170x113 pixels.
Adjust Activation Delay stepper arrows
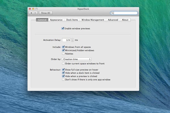click(x=73, y=40)
